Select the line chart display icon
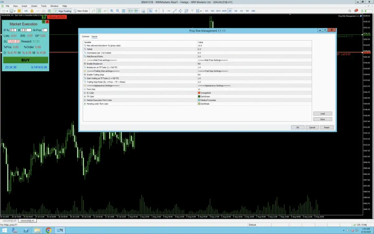This screenshot has width=374, height=234. pyautogui.click(x=105, y=11)
